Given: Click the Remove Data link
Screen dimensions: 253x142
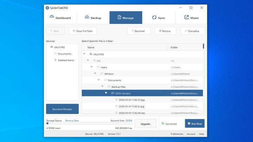Looking at the screenshot, I should (72, 120).
